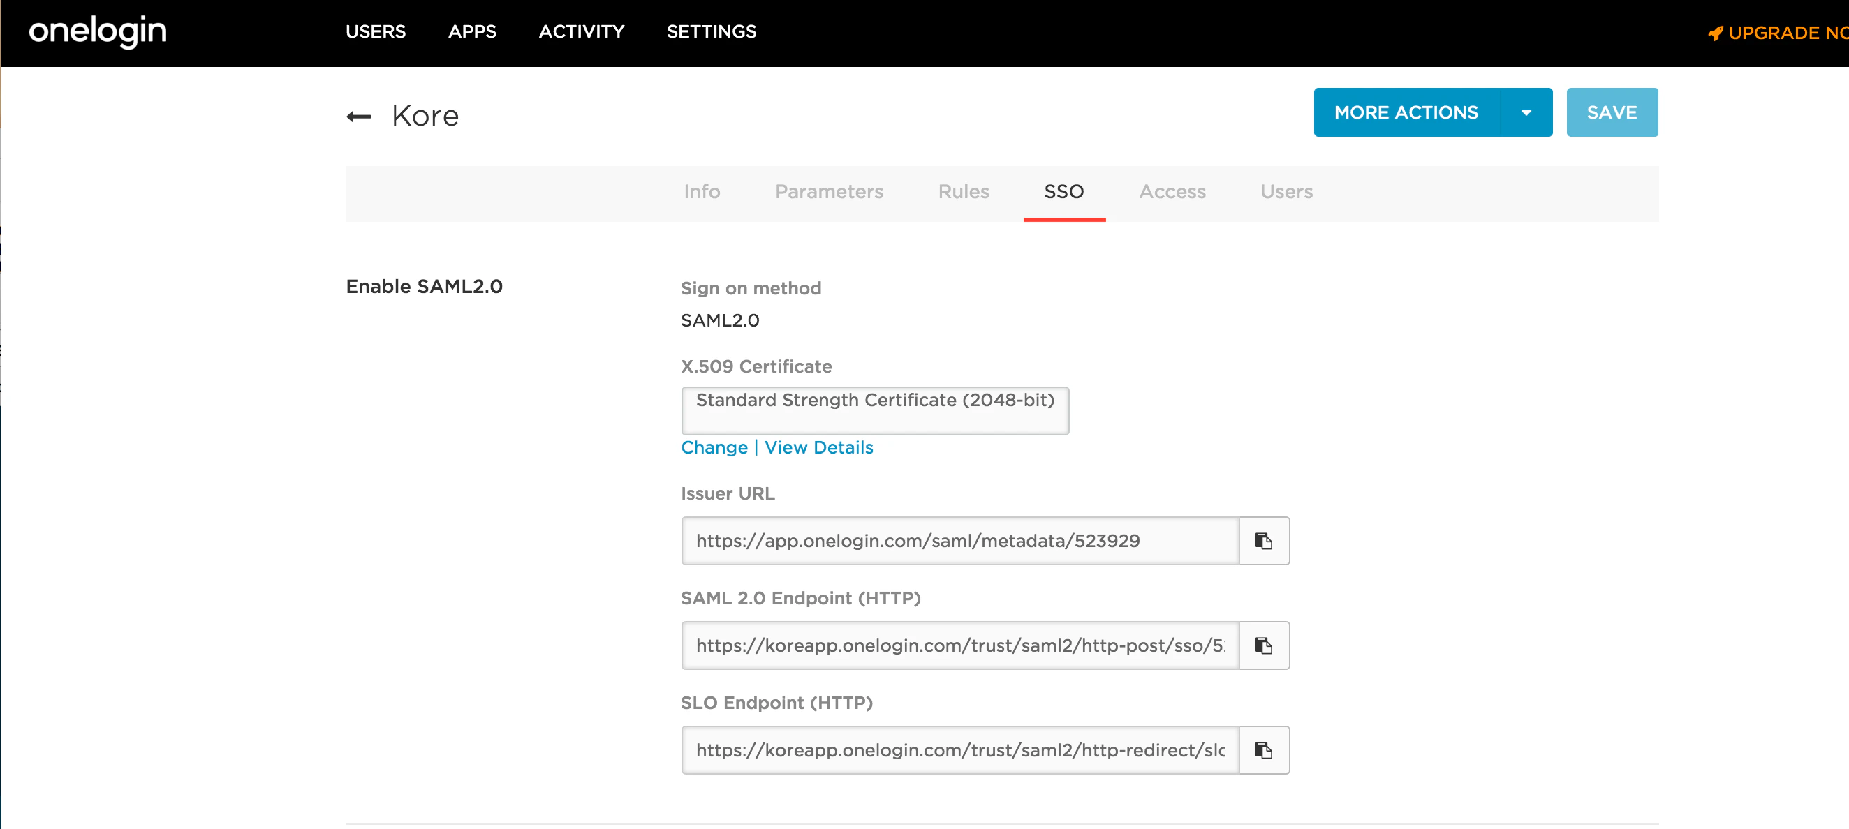The width and height of the screenshot is (1849, 829).
Task: Click inside the Issuer URL field
Action: [959, 541]
